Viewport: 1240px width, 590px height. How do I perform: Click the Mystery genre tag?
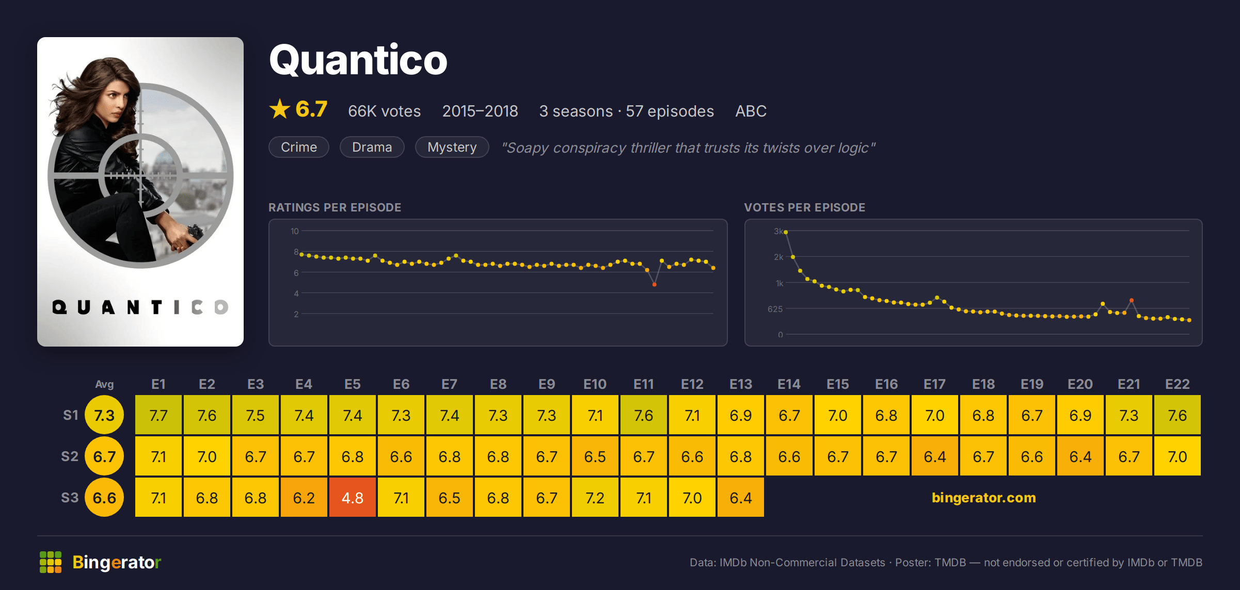[x=452, y=147]
